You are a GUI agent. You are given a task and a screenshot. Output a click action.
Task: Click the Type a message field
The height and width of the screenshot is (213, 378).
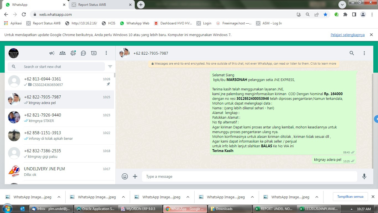[x=250, y=176]
